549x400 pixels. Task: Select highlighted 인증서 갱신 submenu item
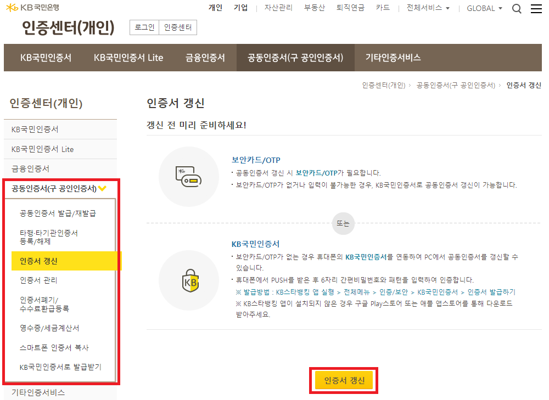pos(66,261)
